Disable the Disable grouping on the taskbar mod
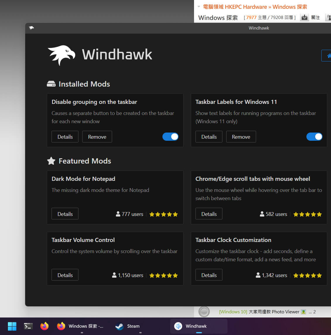 (170, 137)
